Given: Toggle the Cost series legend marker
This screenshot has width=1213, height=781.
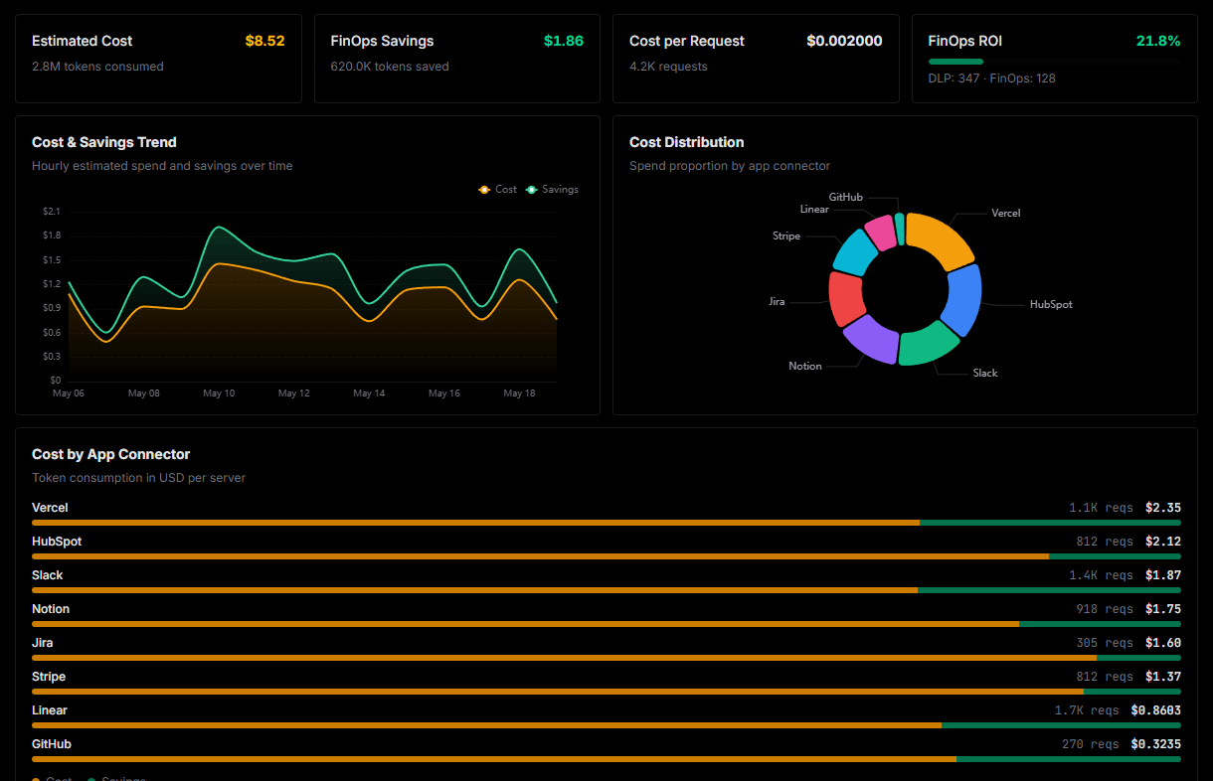Looking at the screenshot, I should (484, 190).
